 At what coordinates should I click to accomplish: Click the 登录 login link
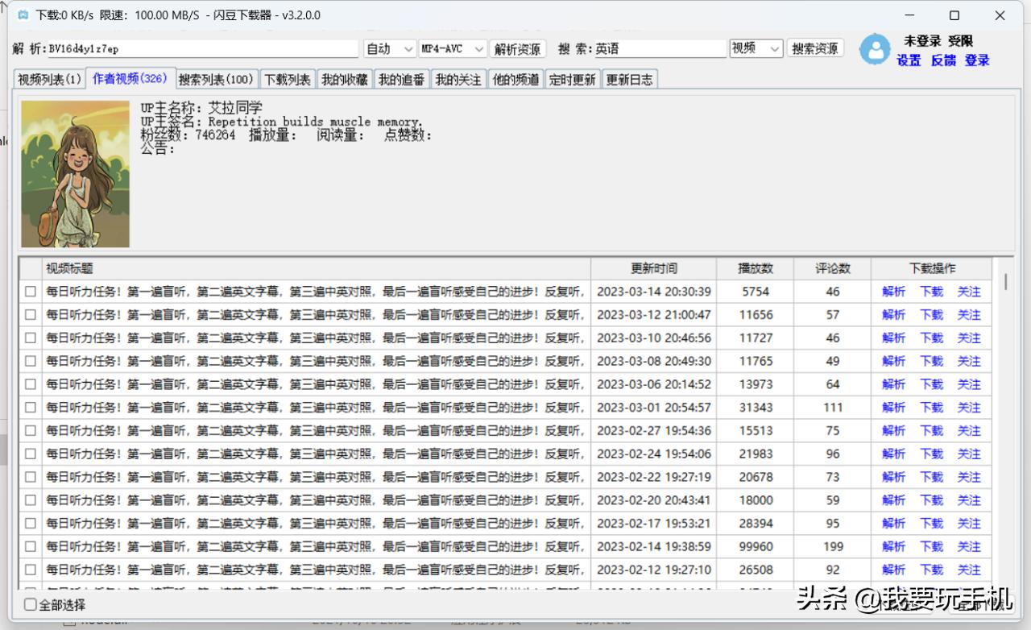(976, 60)
